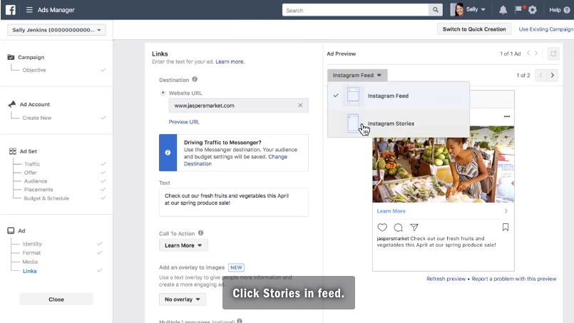The image size is (574, 323).
Task: Go to Offer under Ad Set
Action: pyautogui.click(x=31, y=173)
